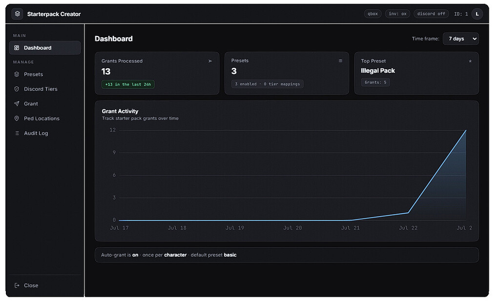Click the Audit Log list icon

[x=17, y=133]
